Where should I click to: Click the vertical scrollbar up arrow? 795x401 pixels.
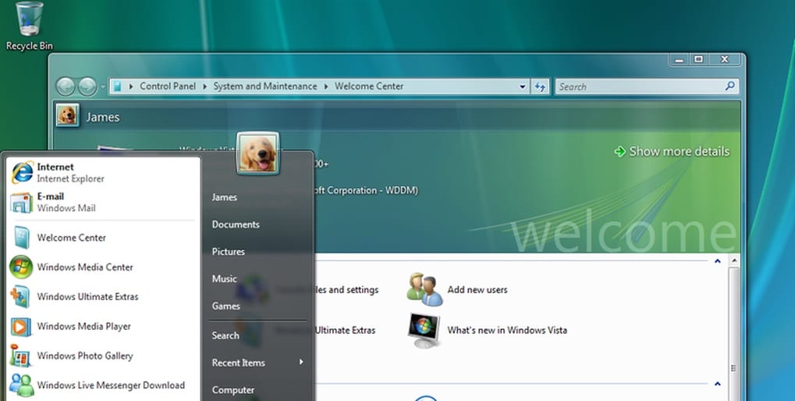coord(734,261)
